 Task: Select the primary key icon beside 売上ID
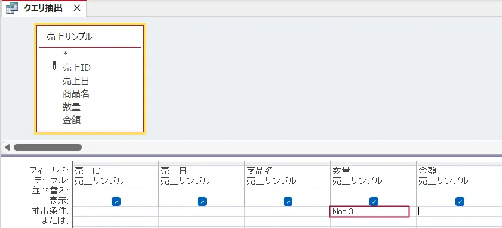click(54, 66)
